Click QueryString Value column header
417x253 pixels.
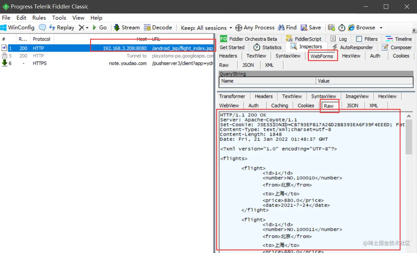(364, 81)
